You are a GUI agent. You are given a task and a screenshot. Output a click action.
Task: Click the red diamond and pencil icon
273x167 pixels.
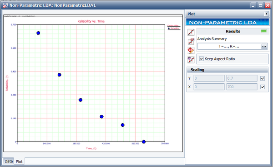191,51
